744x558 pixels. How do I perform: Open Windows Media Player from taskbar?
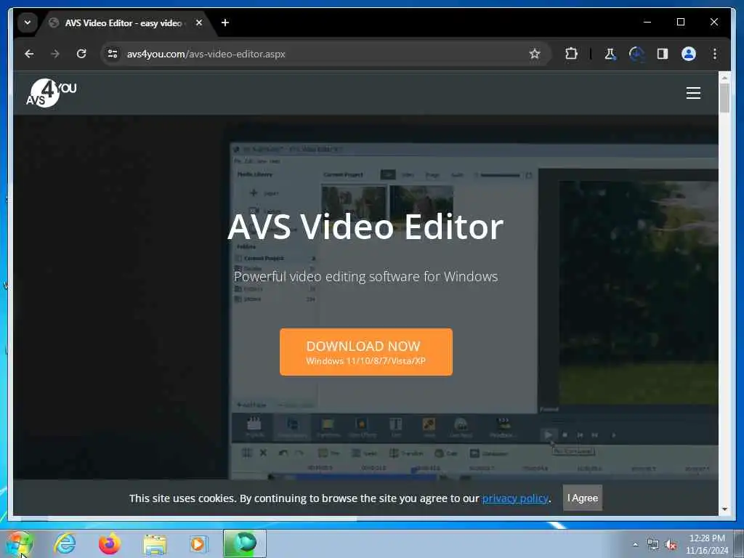[198, 543]
